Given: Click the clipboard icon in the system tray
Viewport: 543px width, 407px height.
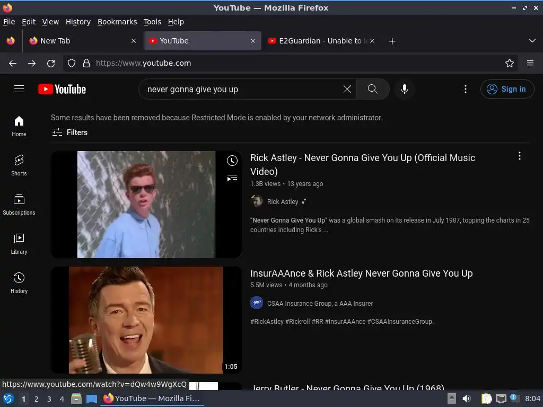Looking at the screenshot, I should click(486, 399).
